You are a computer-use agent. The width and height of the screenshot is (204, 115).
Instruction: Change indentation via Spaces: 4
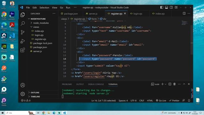(x=123, y=101)
